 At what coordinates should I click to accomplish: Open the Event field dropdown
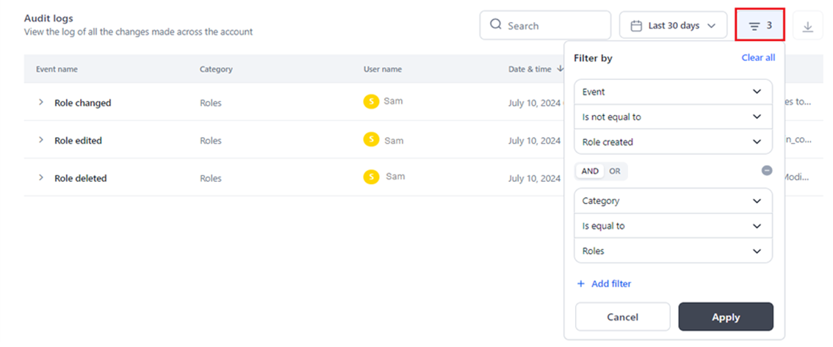(672, 92)
